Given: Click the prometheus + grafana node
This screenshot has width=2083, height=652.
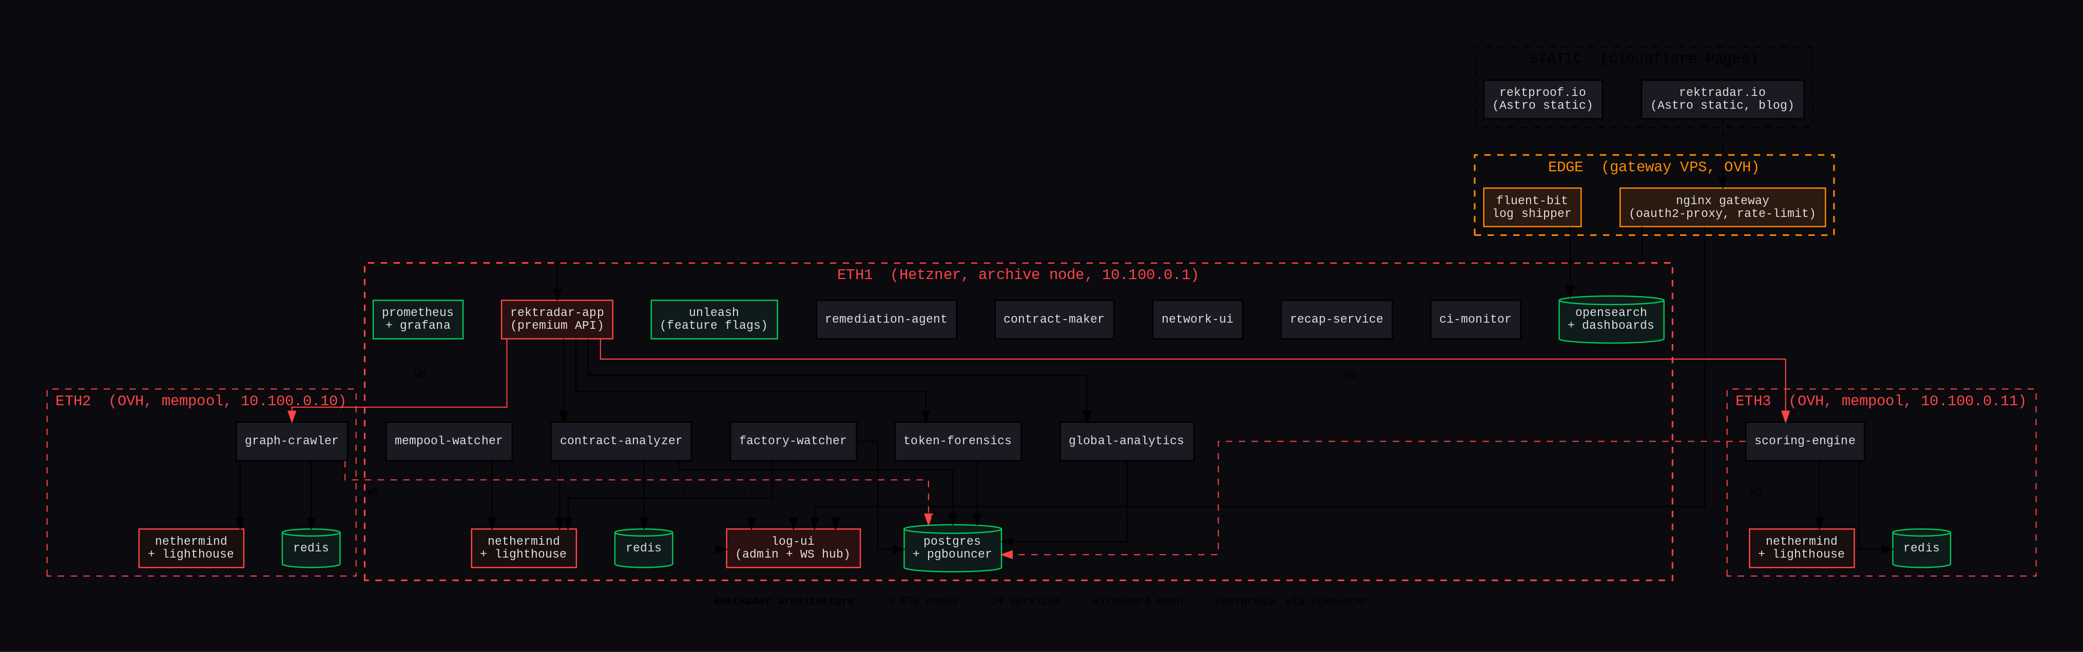Looking at the screenshot, I should [x=417, y=319].
